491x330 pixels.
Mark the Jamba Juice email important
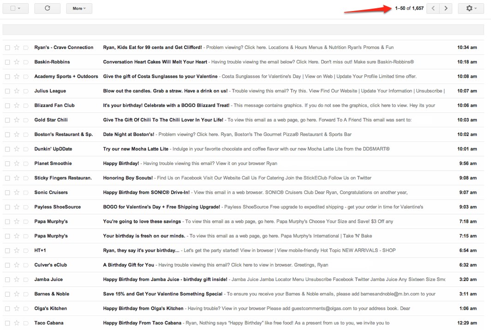tap(26, 280)
